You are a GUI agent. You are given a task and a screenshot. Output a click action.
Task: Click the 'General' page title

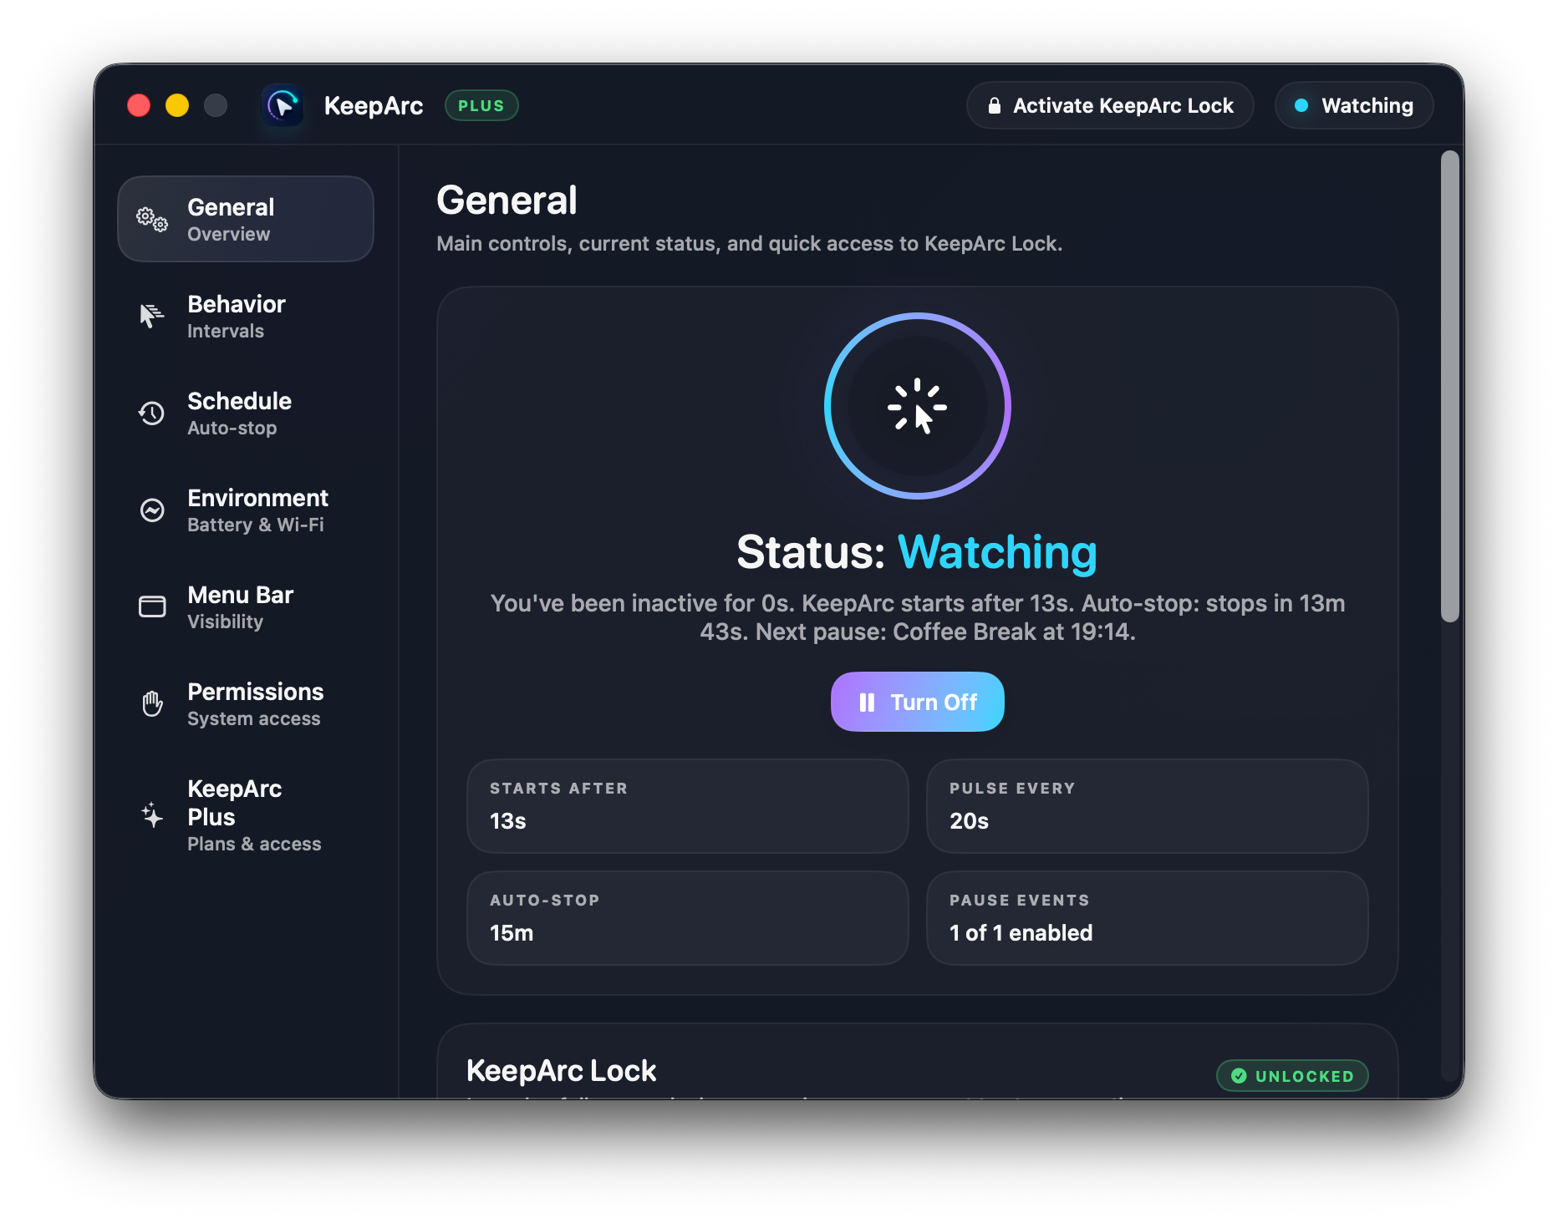(x=507, y=200)
